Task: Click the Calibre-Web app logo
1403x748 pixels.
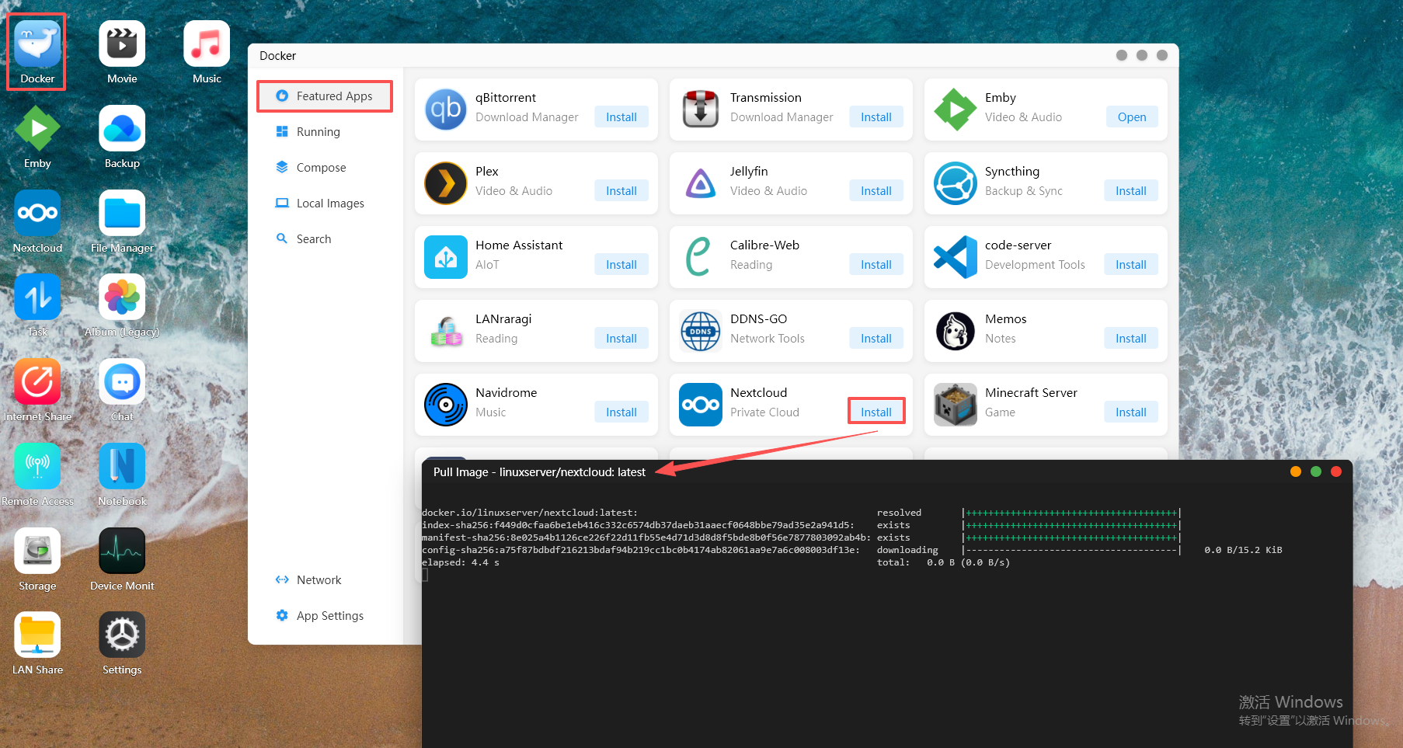Action: [x=701, y=257]
